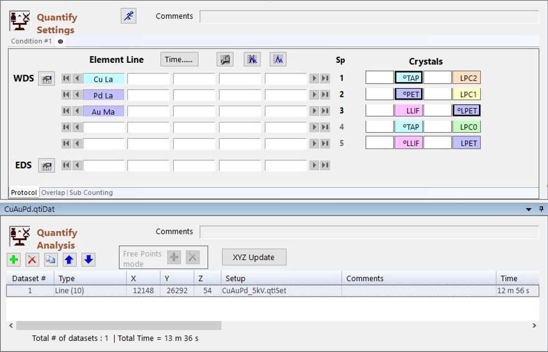Select the LLIF crystal on spectrometer 3
The height and width of the screenshot is (352, 548).
(409, 111)
